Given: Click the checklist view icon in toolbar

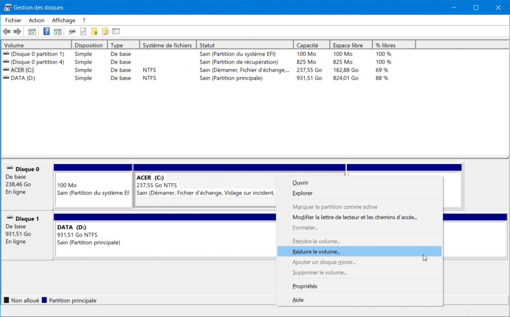Looking at the screenshot, I should (x=116, y=32).
